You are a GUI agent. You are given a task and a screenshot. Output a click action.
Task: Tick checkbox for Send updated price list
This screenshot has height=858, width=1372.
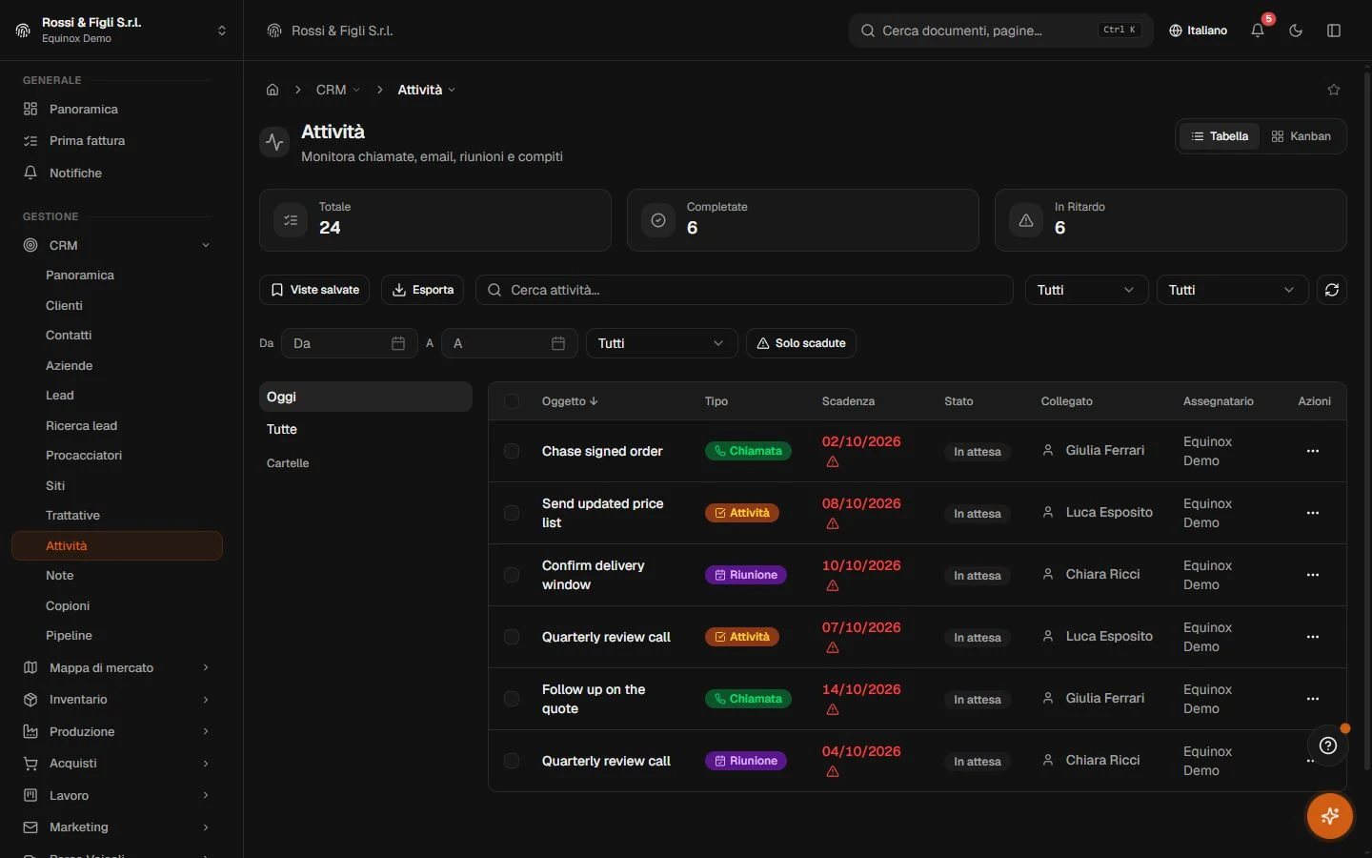tap(512, 513)
